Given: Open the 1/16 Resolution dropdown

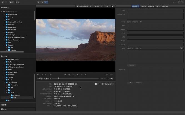Looking at the screenshot, I should click(82, 6).
